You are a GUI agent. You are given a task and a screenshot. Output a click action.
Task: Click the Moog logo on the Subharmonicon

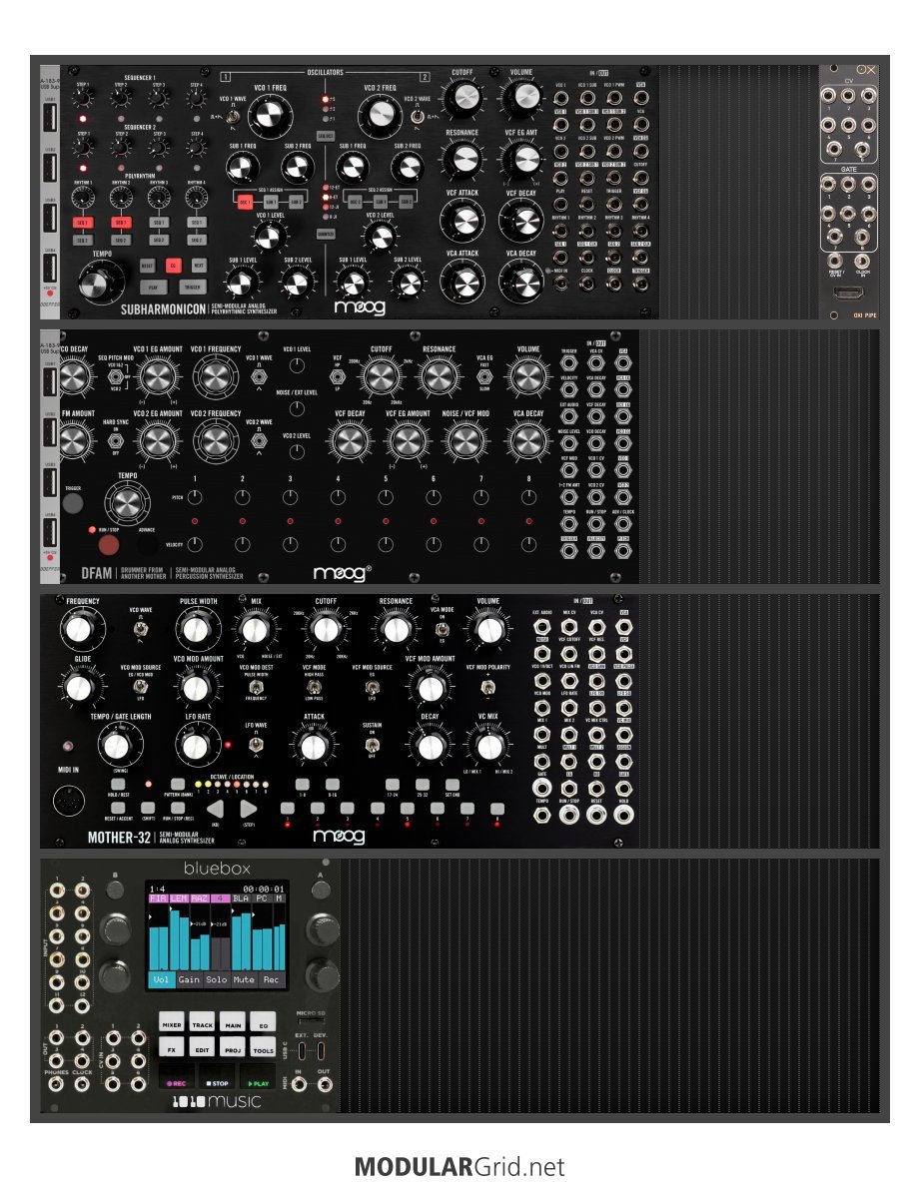(x=360, y=306)
